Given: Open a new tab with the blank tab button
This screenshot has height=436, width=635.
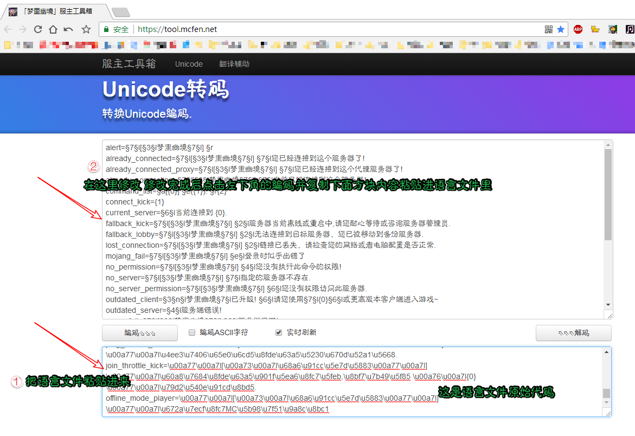Looking at the screenshot, I should pos(121,12).
